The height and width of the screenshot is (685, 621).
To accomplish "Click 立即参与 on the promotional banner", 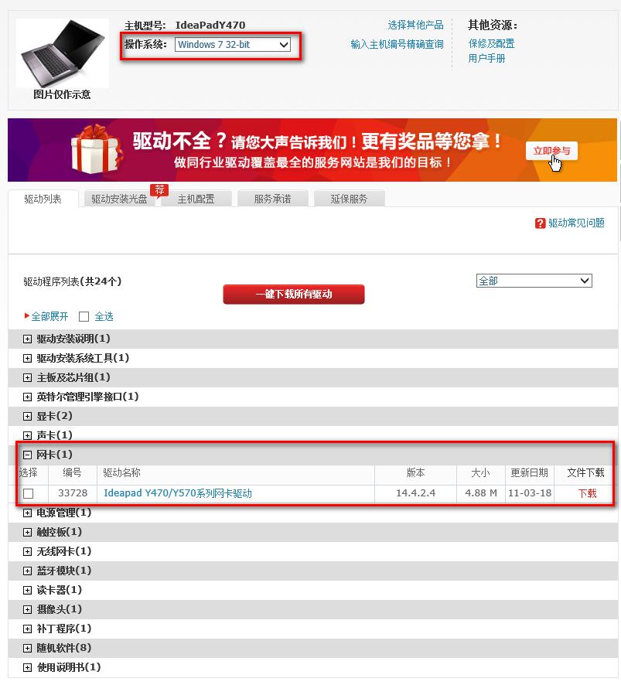I will (x=551, y=152).
